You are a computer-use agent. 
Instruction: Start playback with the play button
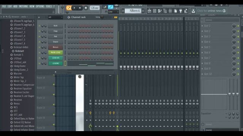click(x=74, y=8)
